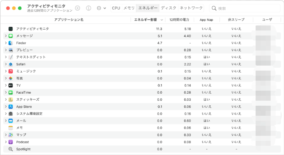Expand the テキストエディット row

5,57
